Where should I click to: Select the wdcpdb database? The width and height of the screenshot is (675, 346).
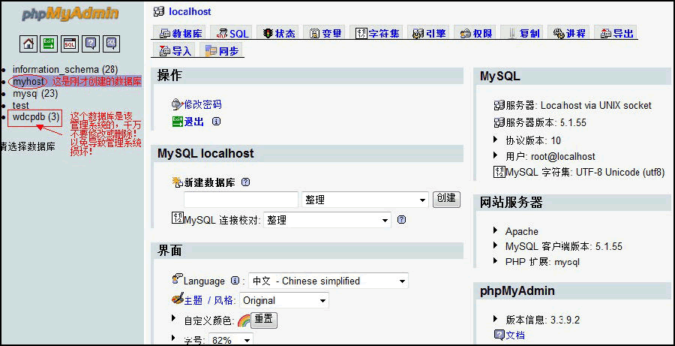36,117
